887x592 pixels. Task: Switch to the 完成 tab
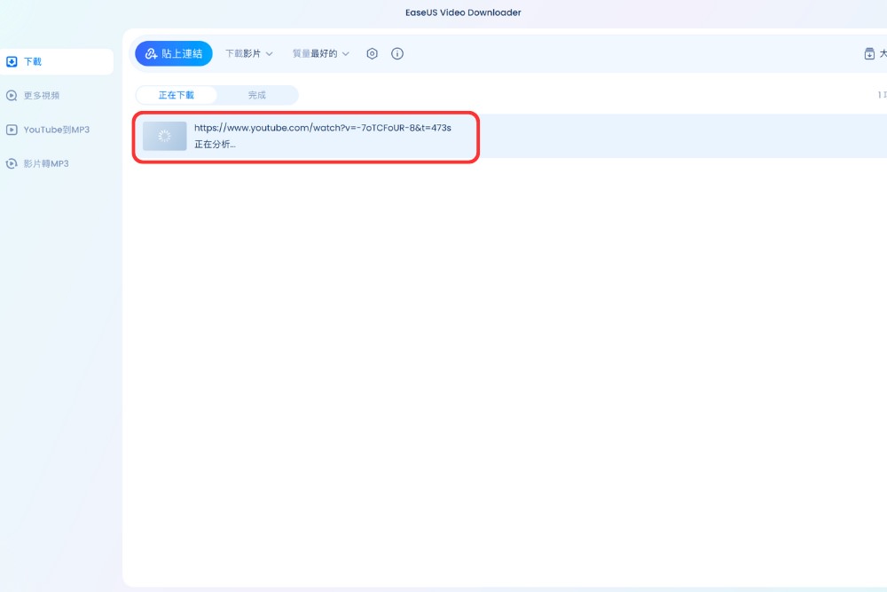pos(257,95)
